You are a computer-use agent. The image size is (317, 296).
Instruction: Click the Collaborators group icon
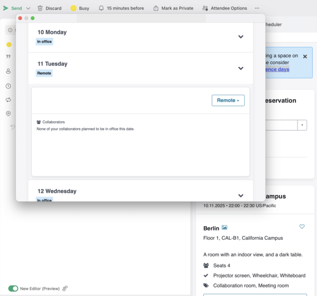39,122
